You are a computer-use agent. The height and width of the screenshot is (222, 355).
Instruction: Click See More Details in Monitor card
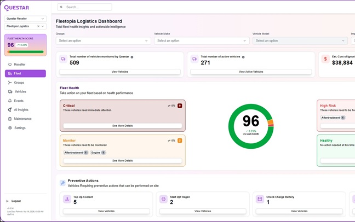coord(123,161)
